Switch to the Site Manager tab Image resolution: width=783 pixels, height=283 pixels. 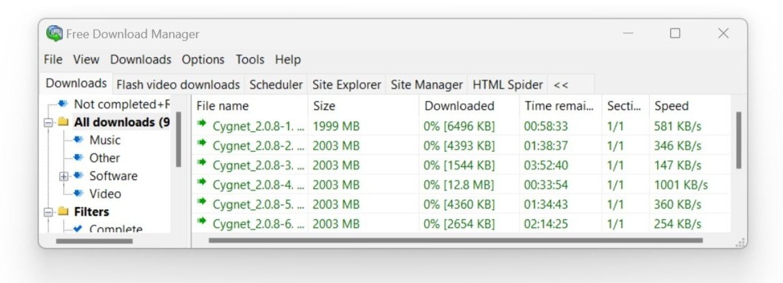[x=426, y=85]
